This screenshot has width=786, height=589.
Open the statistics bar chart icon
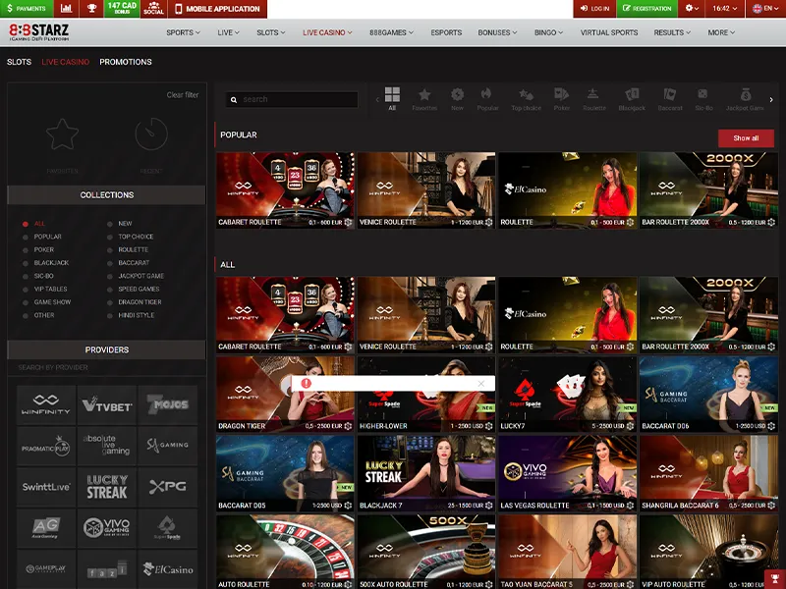pyautogui.click(x=66, y=9)
